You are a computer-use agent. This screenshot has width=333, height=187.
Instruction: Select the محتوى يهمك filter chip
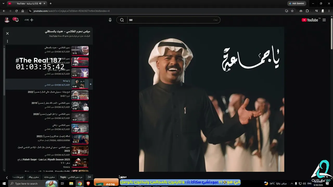click(34, 177)
